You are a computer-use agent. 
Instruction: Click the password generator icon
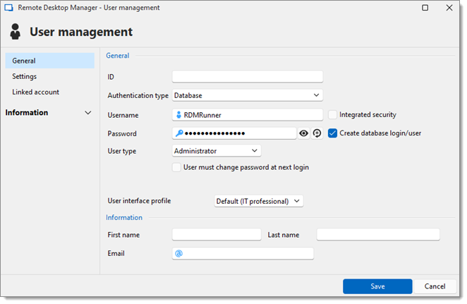(x=317, y=133)
